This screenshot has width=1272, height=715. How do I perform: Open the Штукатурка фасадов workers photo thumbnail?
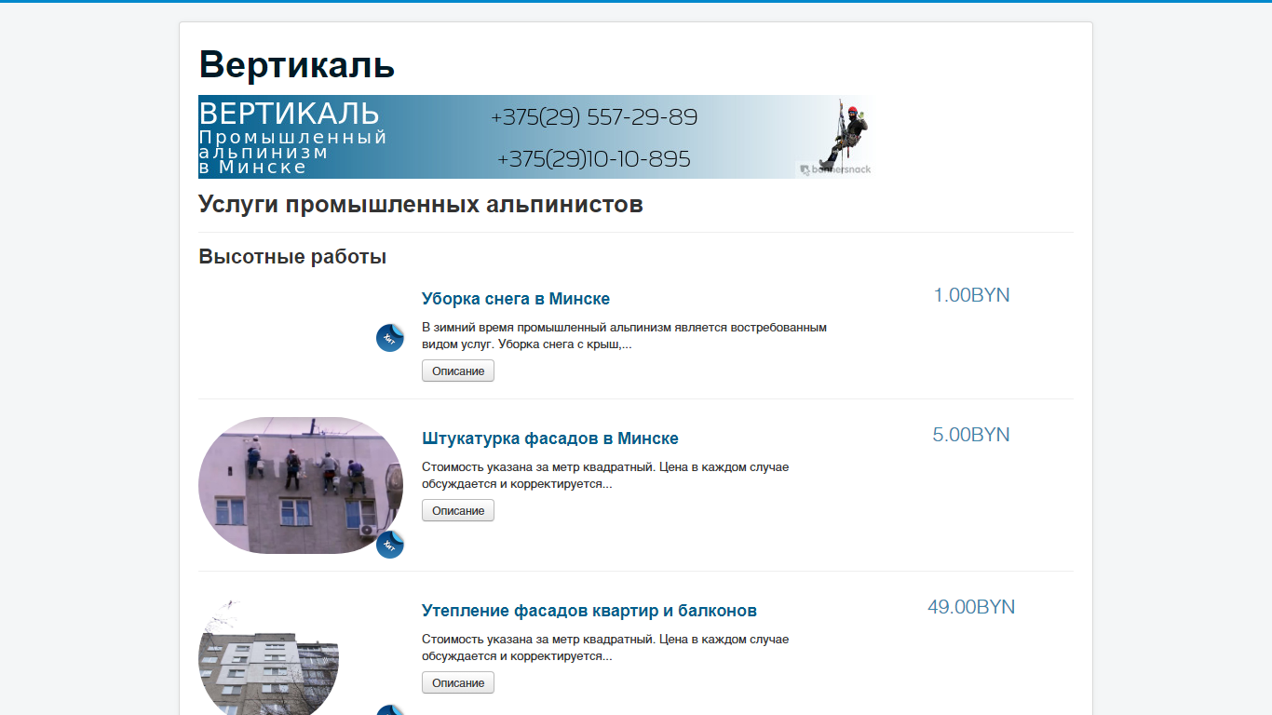pyautogui.click(x=301, y=485)
